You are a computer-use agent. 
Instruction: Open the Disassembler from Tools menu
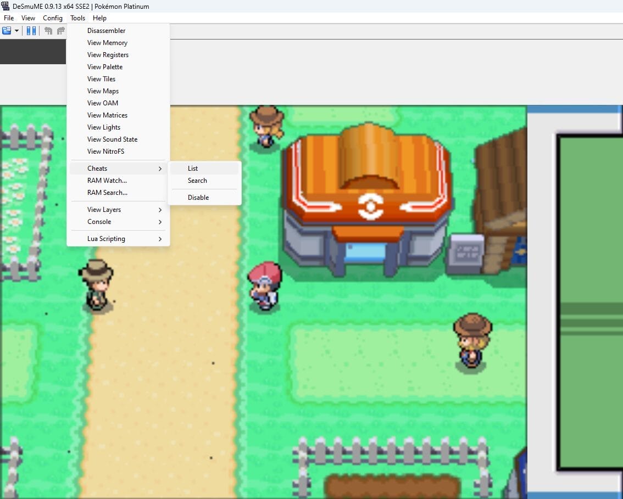pos(106,31)
